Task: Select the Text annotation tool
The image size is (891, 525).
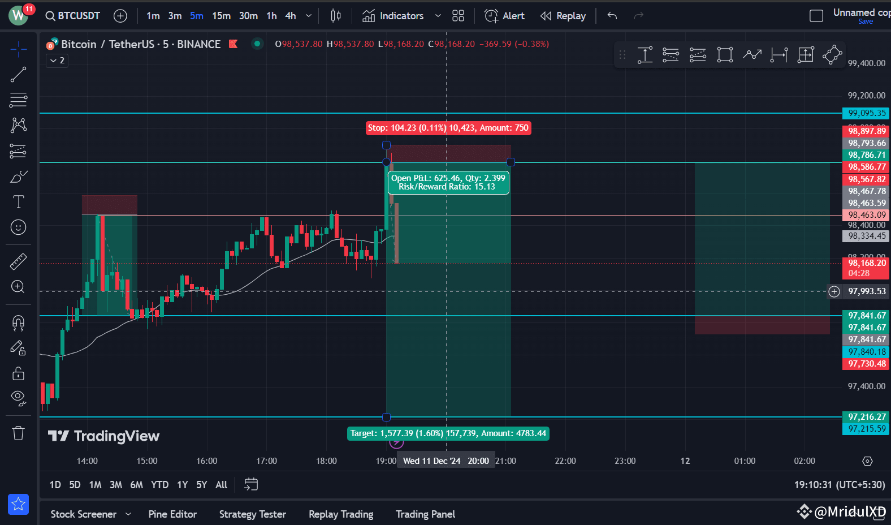Action: click(x=18, y=202)
